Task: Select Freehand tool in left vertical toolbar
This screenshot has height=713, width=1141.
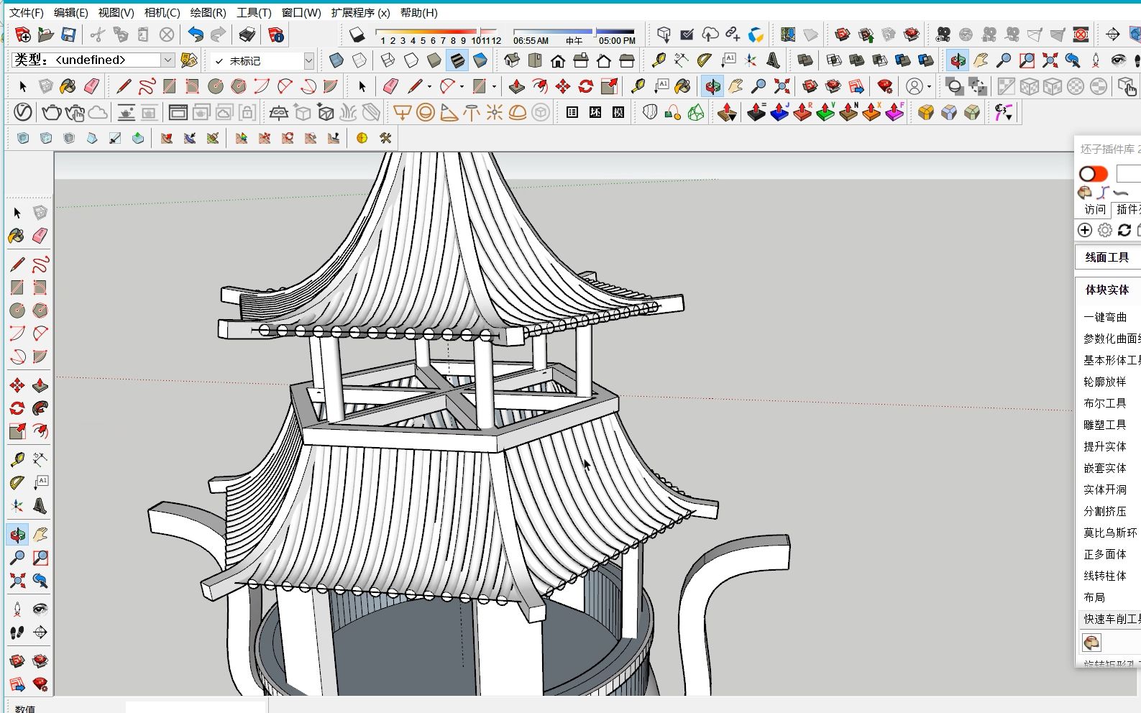Action: tap(40, 264)
